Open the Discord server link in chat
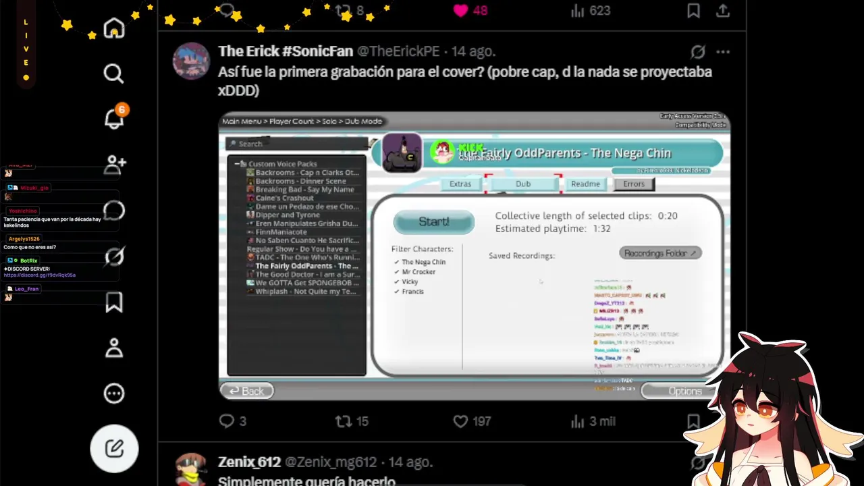This screenshot has height=486, width=864. pos(39,275)
